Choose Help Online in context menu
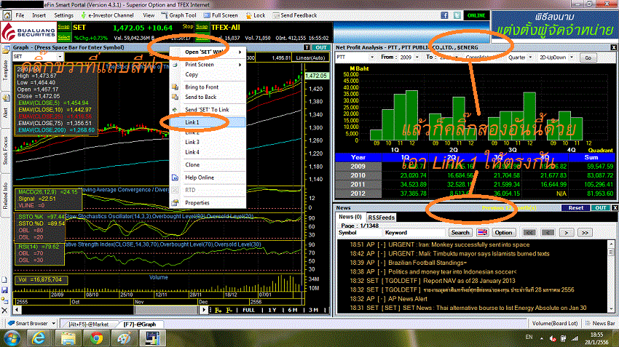 pos(208,178)
